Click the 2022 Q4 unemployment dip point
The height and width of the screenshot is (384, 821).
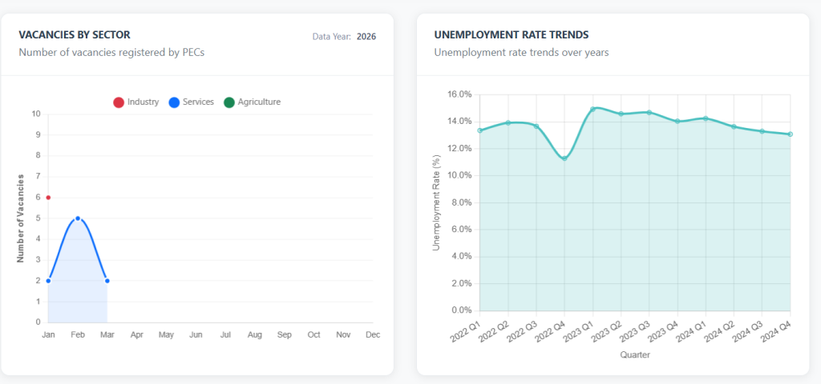point(564,158)
